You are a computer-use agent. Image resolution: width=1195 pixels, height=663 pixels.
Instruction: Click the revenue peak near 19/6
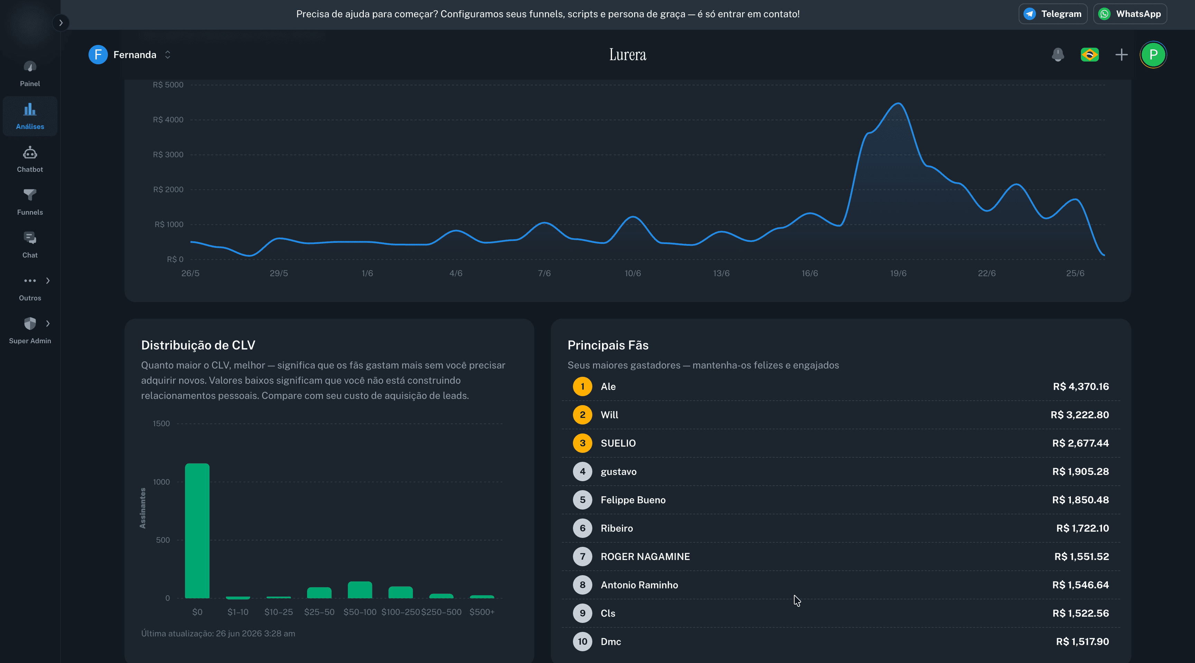tap(899, 103)
